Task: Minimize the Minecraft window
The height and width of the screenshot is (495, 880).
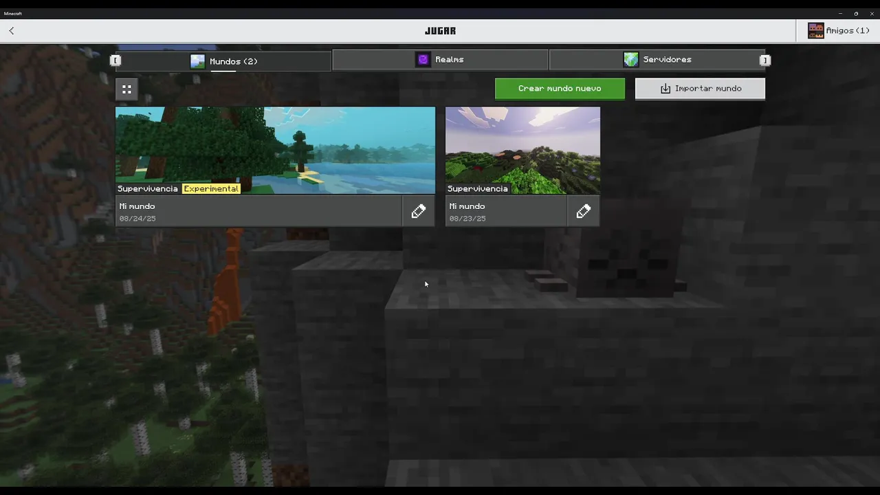Action: pos(840,14)
